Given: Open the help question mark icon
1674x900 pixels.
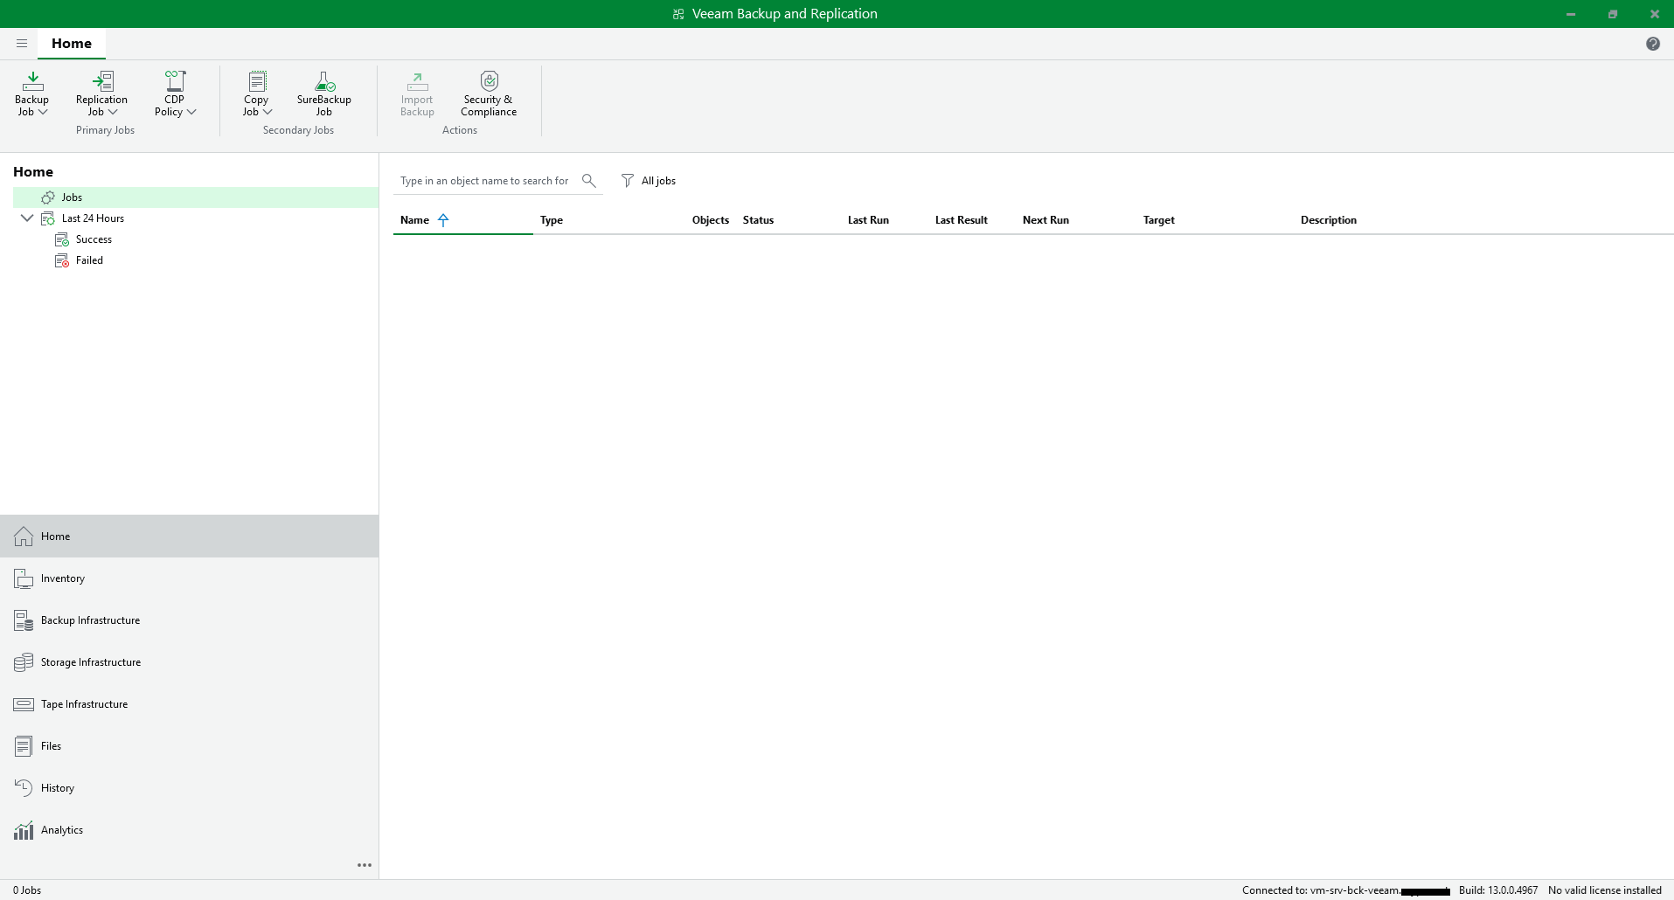Looking at the screenshot, I should pos(1652,44).
